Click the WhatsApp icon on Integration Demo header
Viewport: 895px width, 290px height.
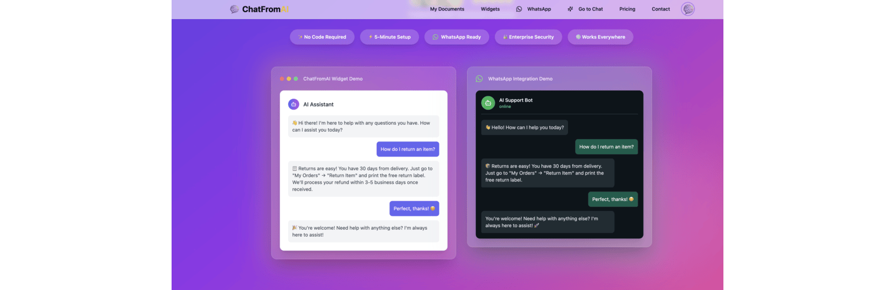tap(479, 79)
